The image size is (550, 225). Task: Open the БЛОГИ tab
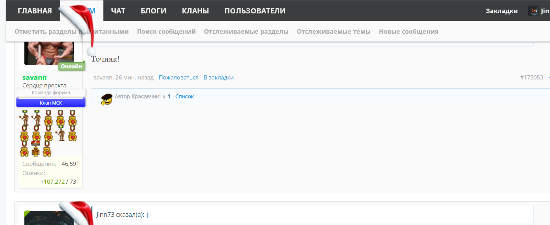point(154,11)
